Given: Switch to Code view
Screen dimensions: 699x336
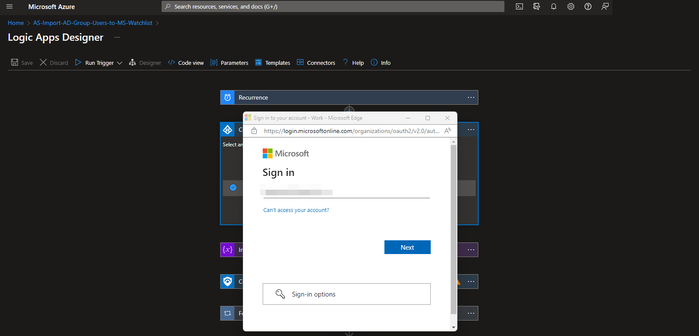Looking at the screenshot, I should pyautogui.click(x=186, y=63).
